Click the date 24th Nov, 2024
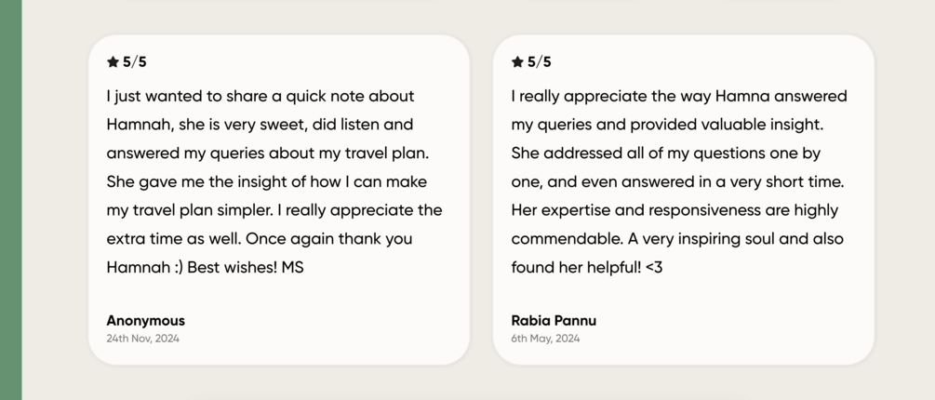 point(142,339)
